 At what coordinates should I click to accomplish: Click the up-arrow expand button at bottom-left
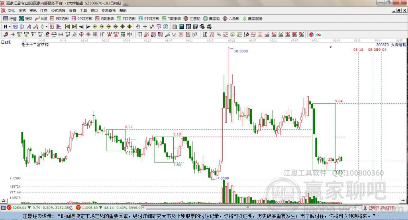[x=4, y=201]
